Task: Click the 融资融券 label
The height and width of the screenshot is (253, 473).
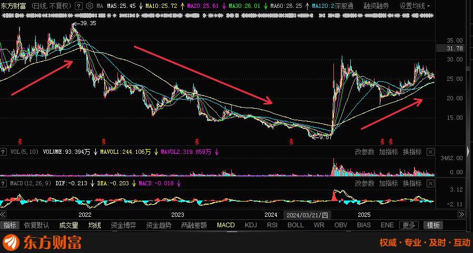Action: pos(376,6)
